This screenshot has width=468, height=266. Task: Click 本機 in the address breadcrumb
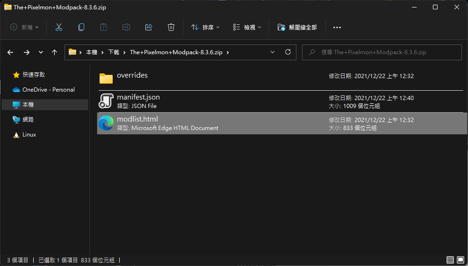92,52
